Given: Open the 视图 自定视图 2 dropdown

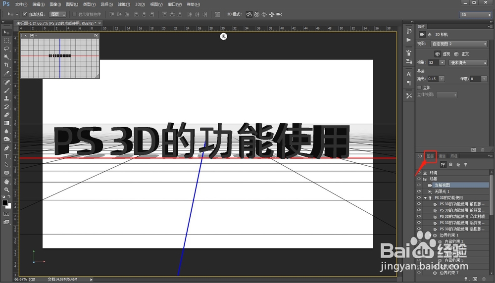Looking at the screenshot, I should (x=459, y=44).
